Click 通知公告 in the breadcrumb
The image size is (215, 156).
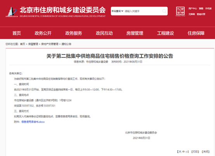(x=66, y=44)
